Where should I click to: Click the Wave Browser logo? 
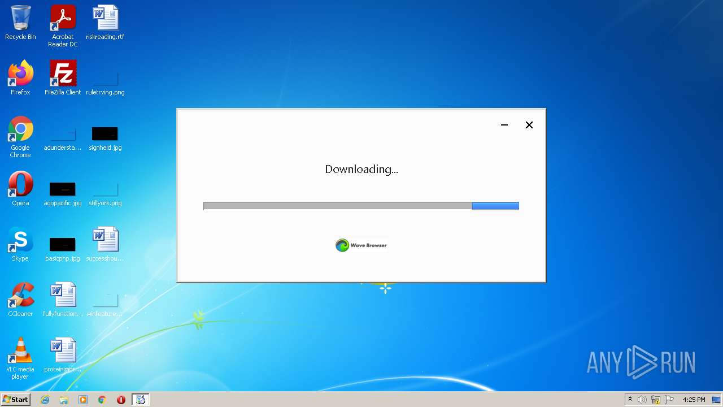(361, 245)
